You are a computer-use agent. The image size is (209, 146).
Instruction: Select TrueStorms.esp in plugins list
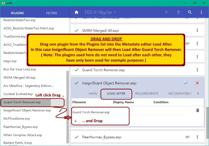[x=14, y=36]
